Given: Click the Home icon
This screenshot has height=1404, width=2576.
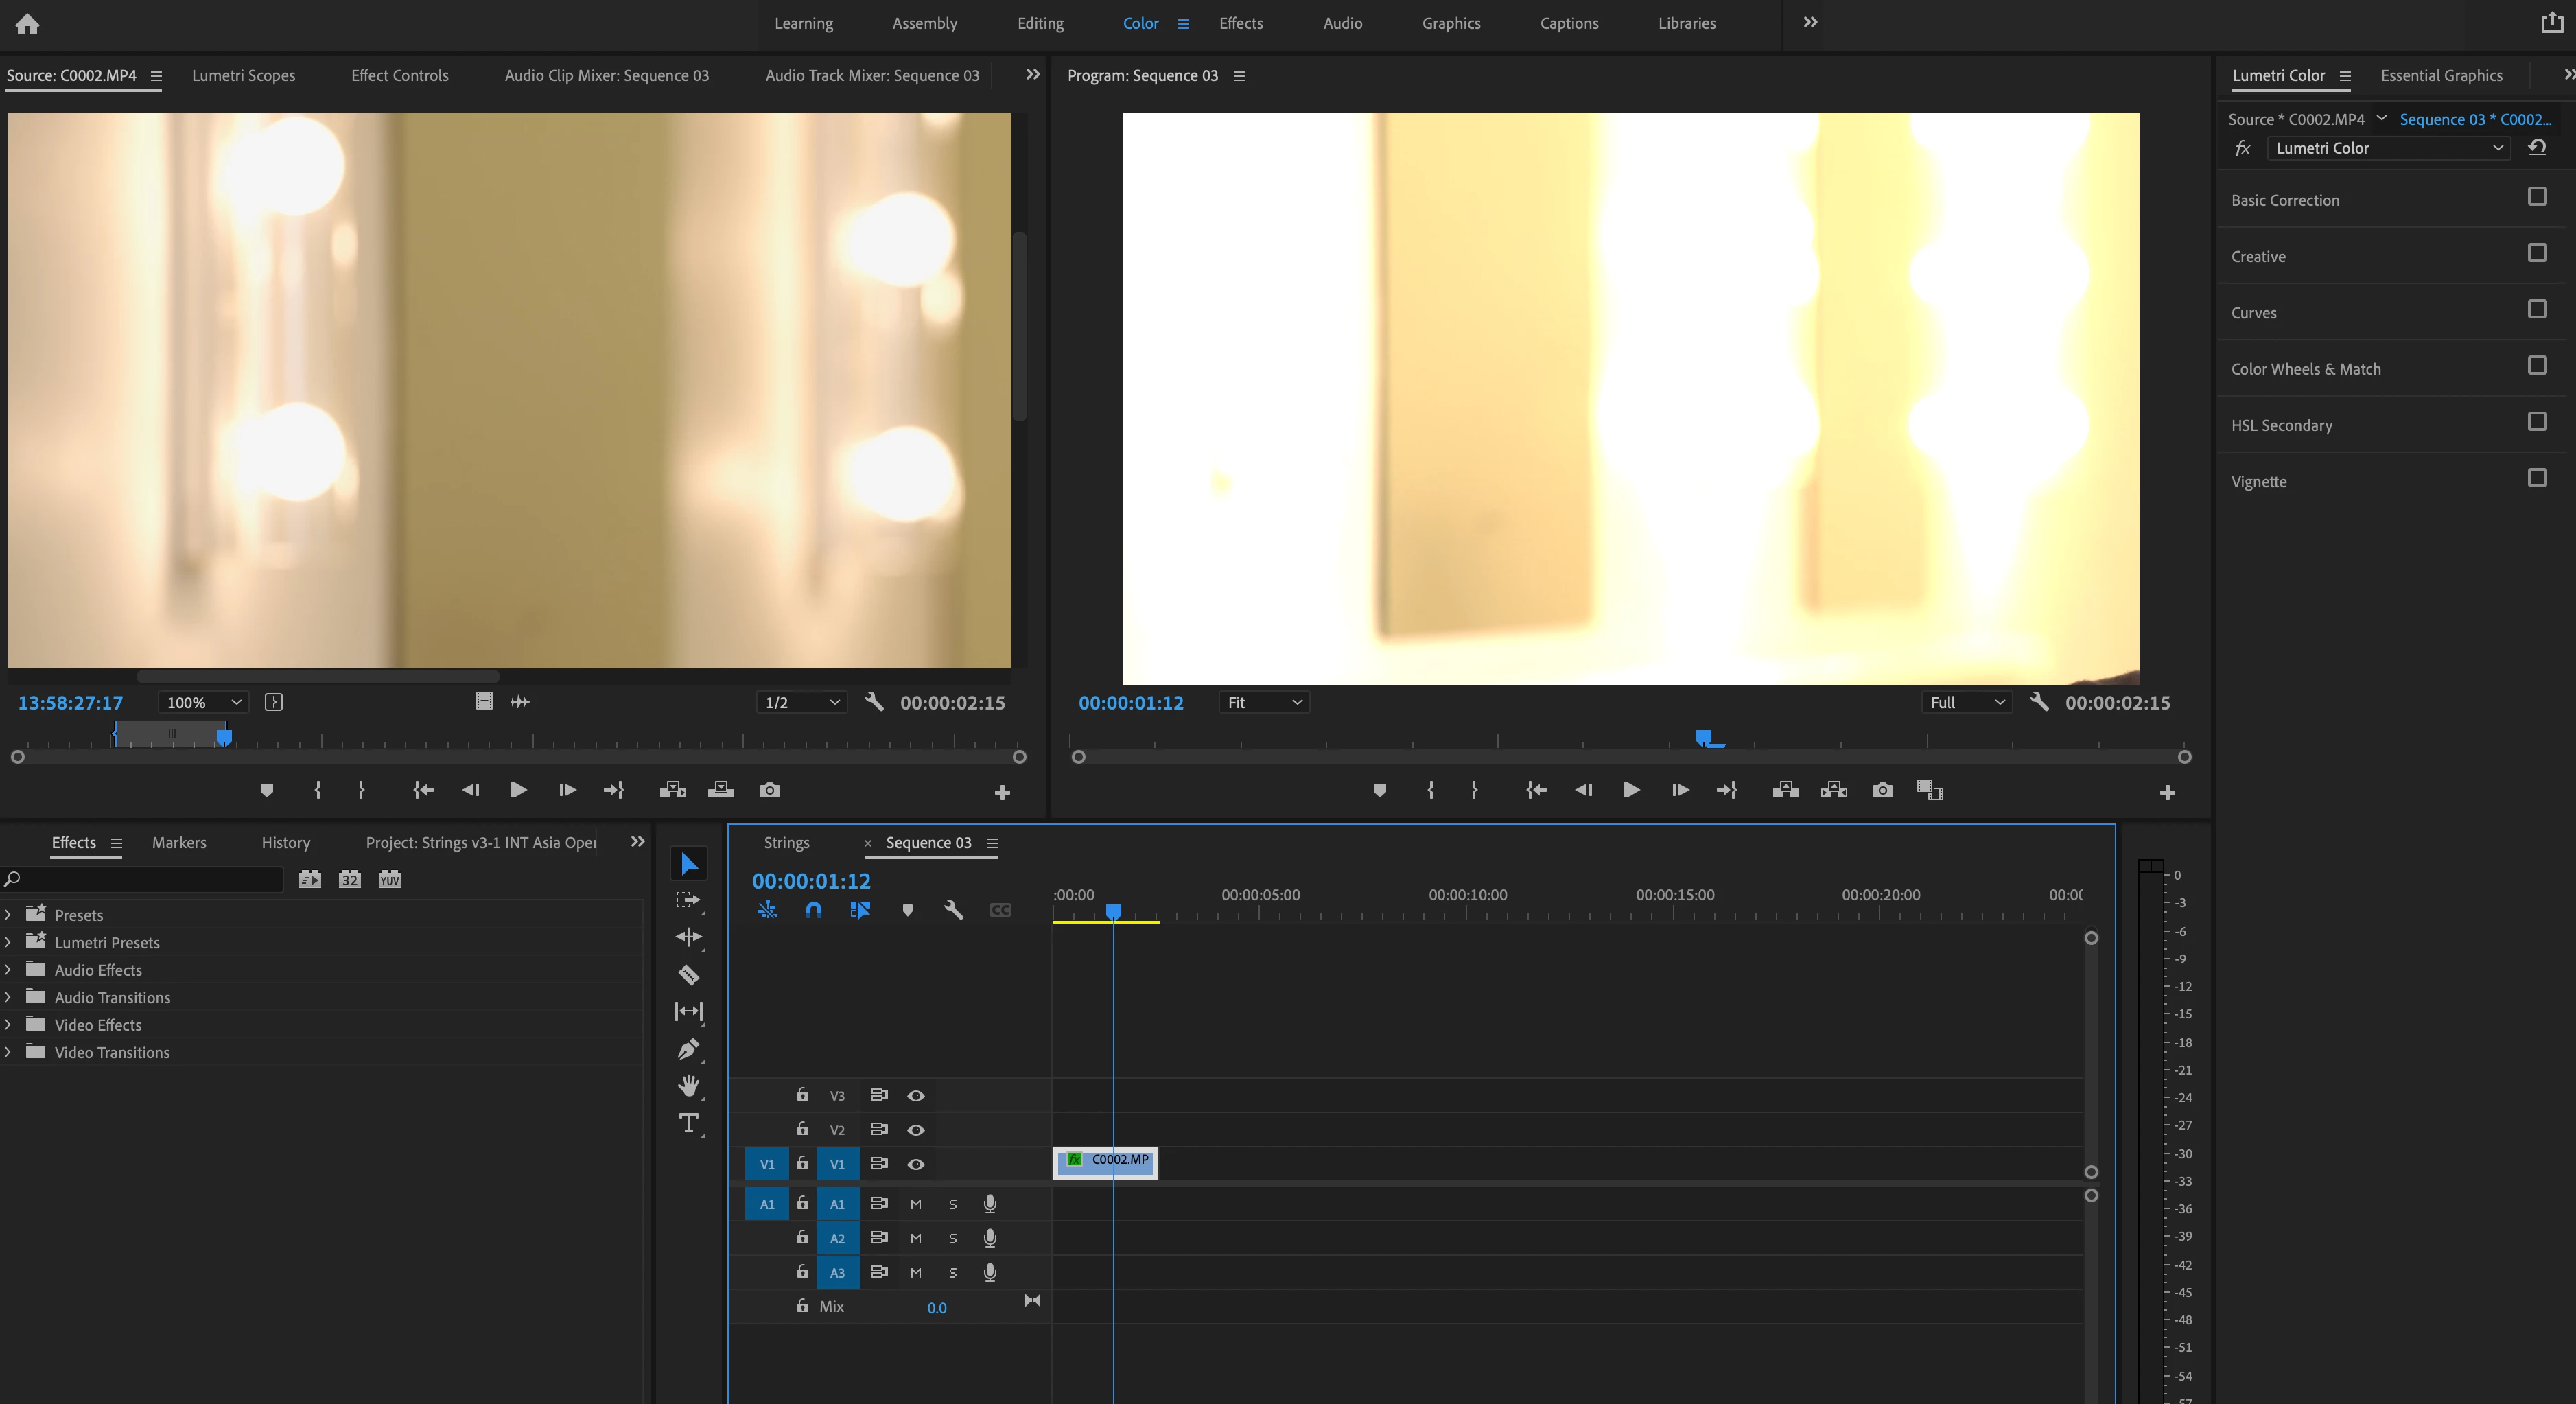Looking at the screenshot, I should click(x=27, y=24).
